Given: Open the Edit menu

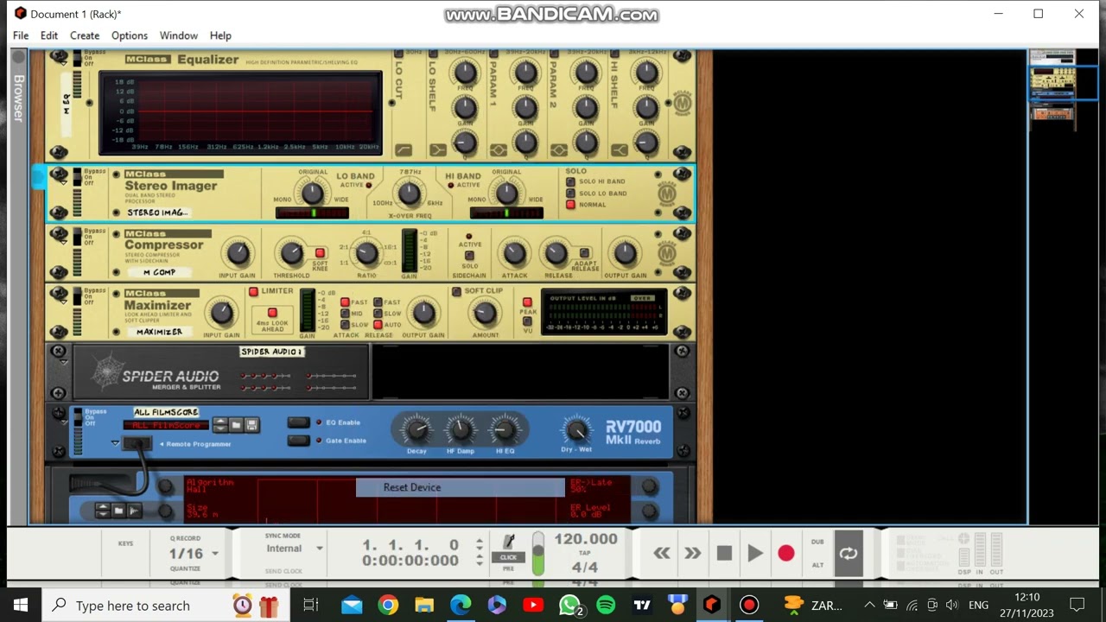Looking at the screenshot, I should tap(49, 35).
